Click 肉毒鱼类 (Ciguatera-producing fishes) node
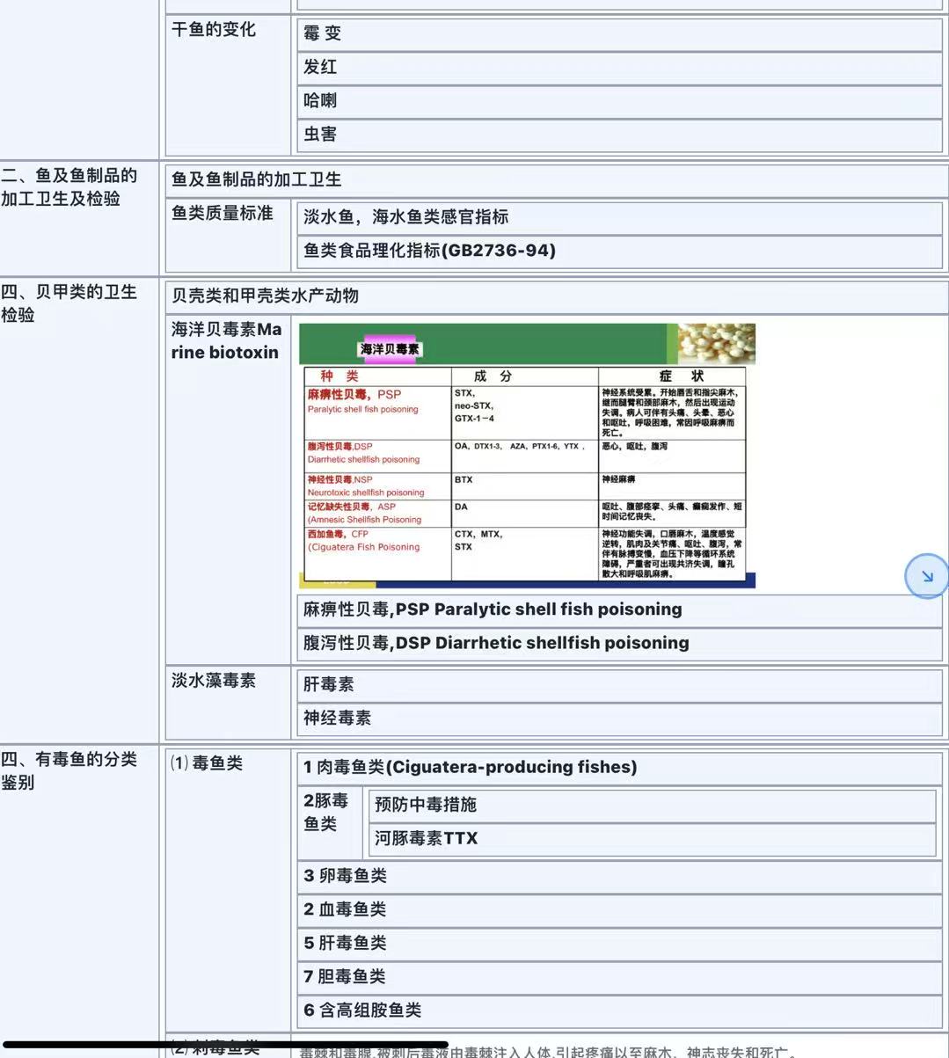Image resolution: width=949 pixels, height=1058 pixels. (x=470, y=767)
